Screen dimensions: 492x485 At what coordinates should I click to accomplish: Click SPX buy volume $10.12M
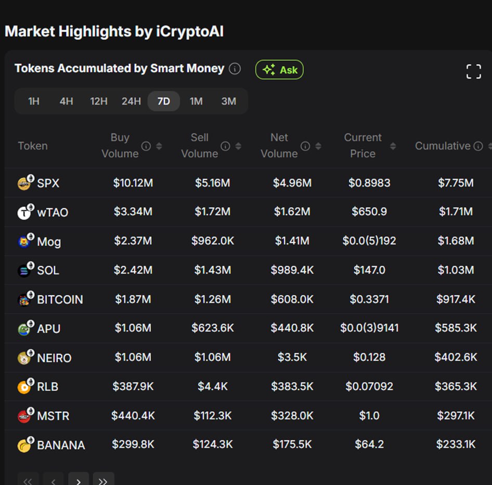pyautogui.click(x=133, y=182)
